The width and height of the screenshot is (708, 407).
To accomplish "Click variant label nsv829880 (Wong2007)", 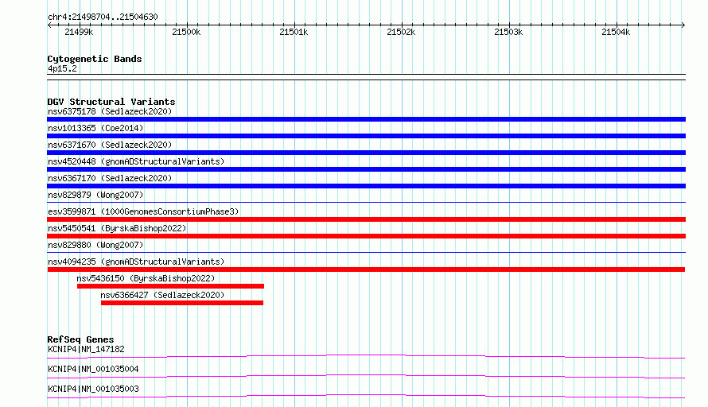I will 95,245.
